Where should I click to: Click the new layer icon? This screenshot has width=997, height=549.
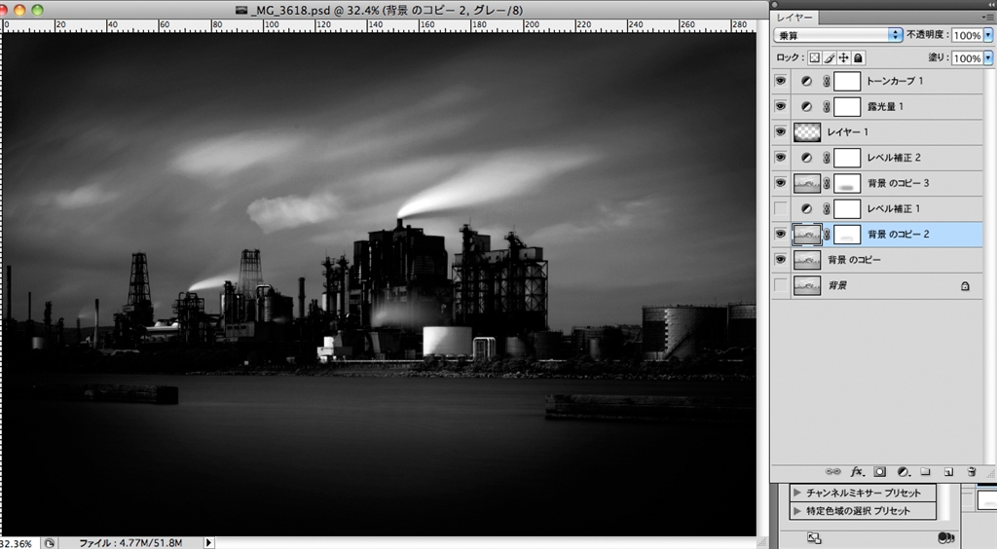(x=947, y=471)
